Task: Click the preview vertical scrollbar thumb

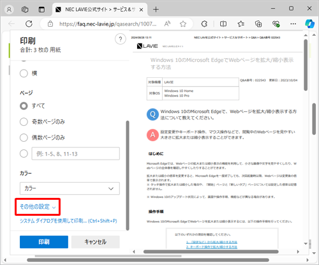Action: 306,65
